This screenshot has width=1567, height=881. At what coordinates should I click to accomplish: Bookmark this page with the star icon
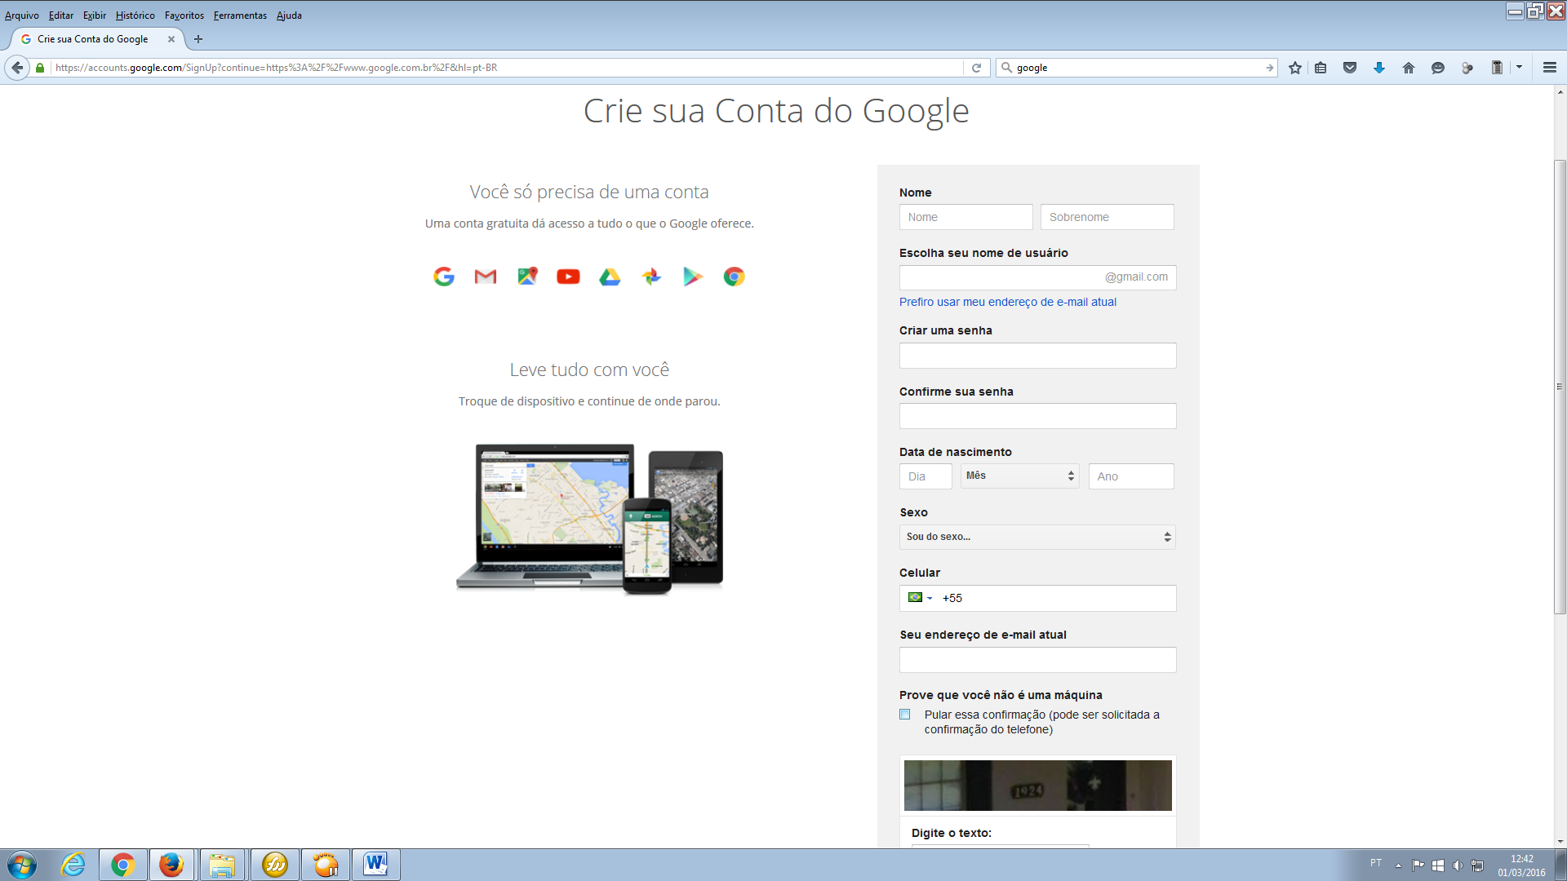[1295, 68]
